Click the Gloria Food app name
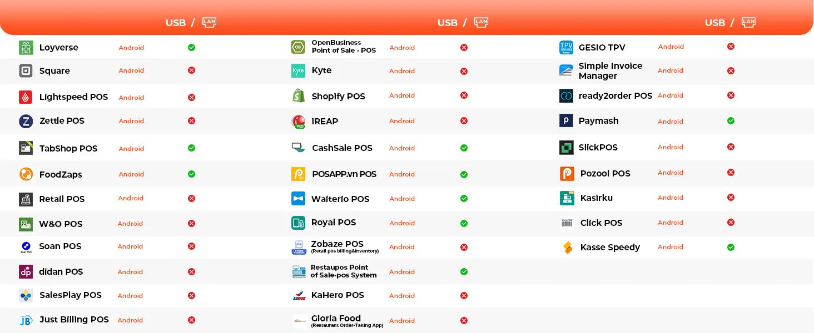 336,319
